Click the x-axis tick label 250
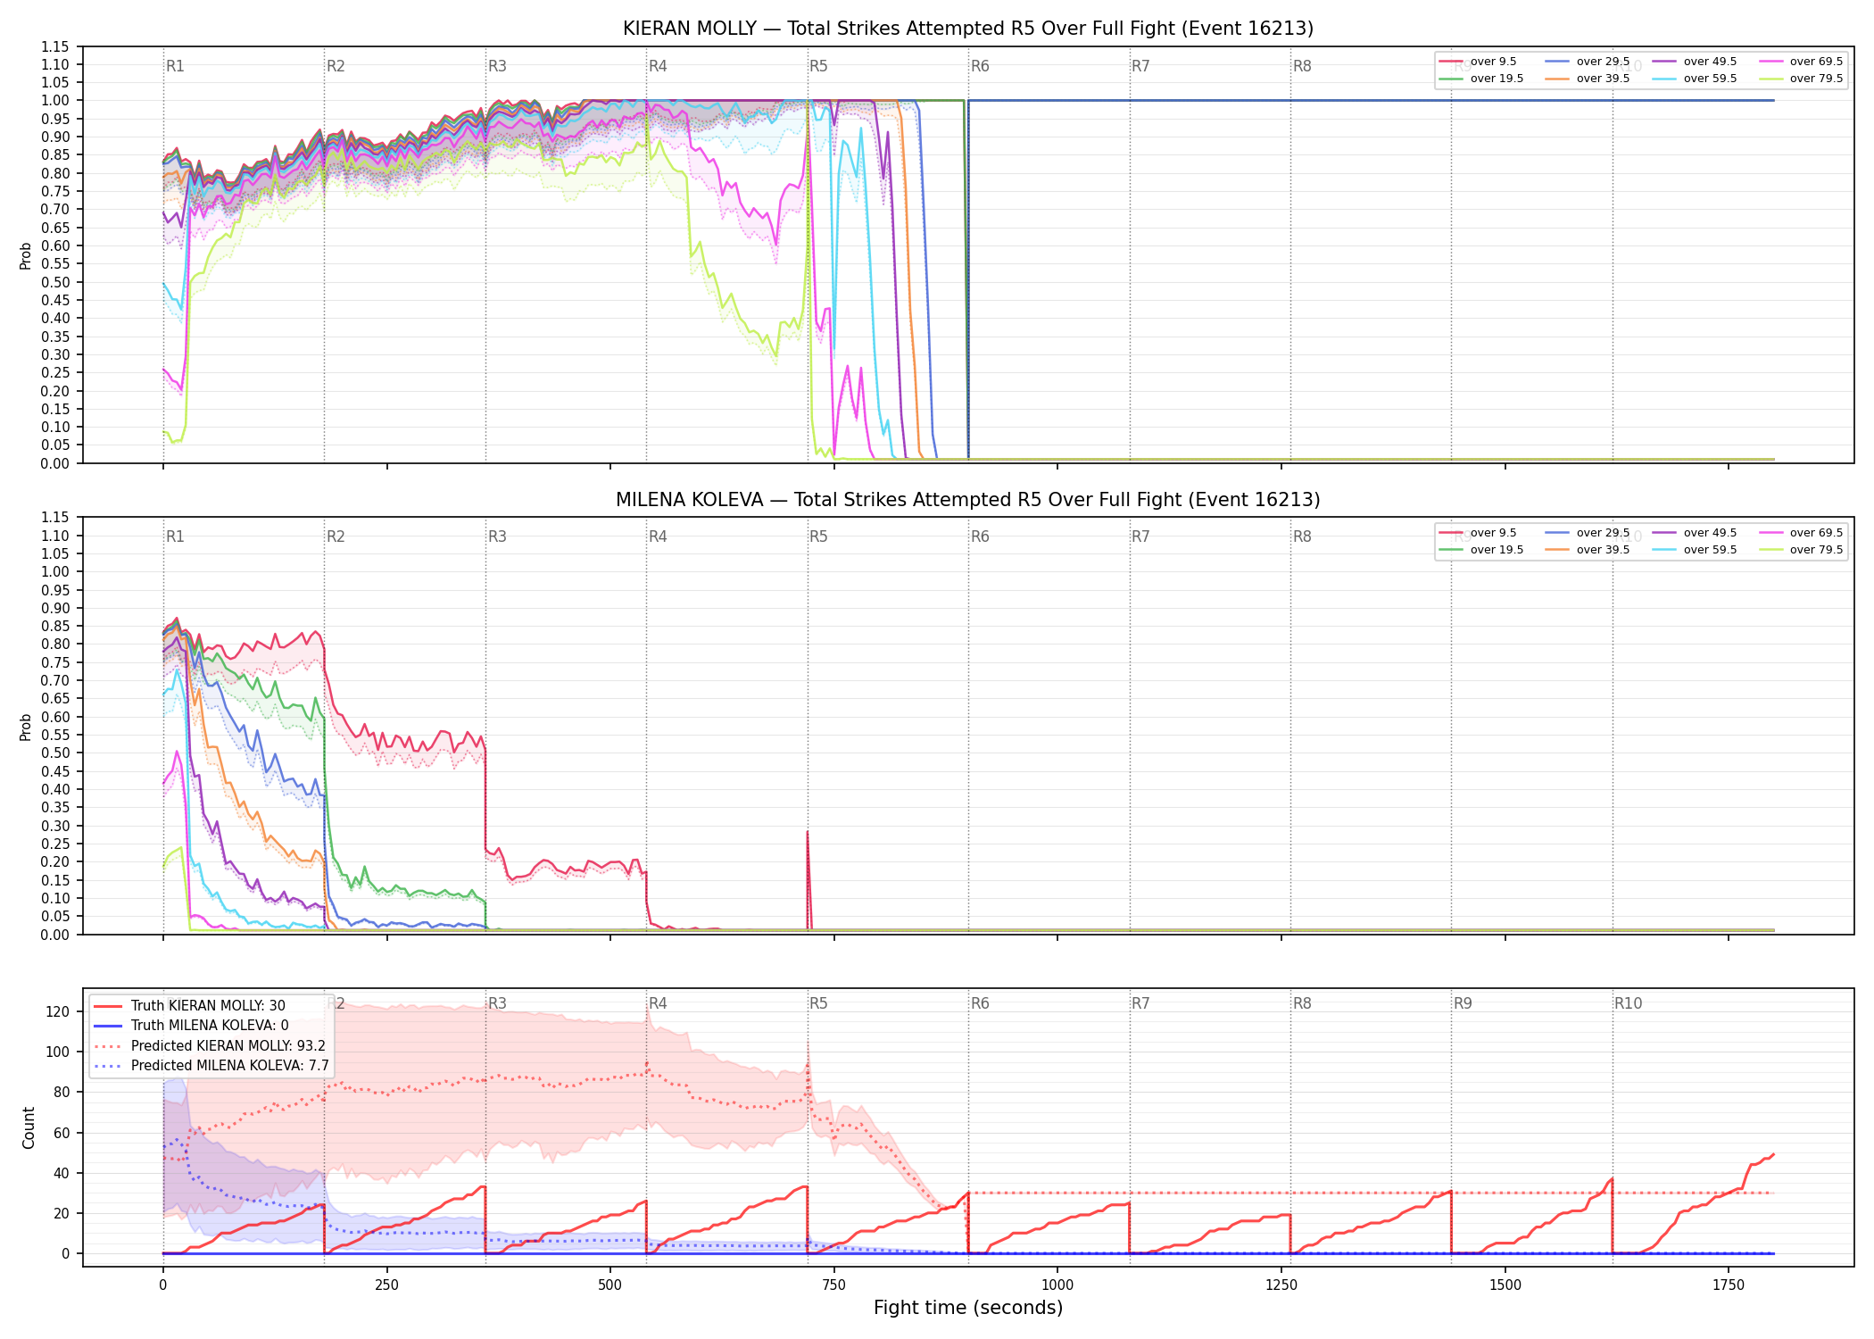 386,1285
